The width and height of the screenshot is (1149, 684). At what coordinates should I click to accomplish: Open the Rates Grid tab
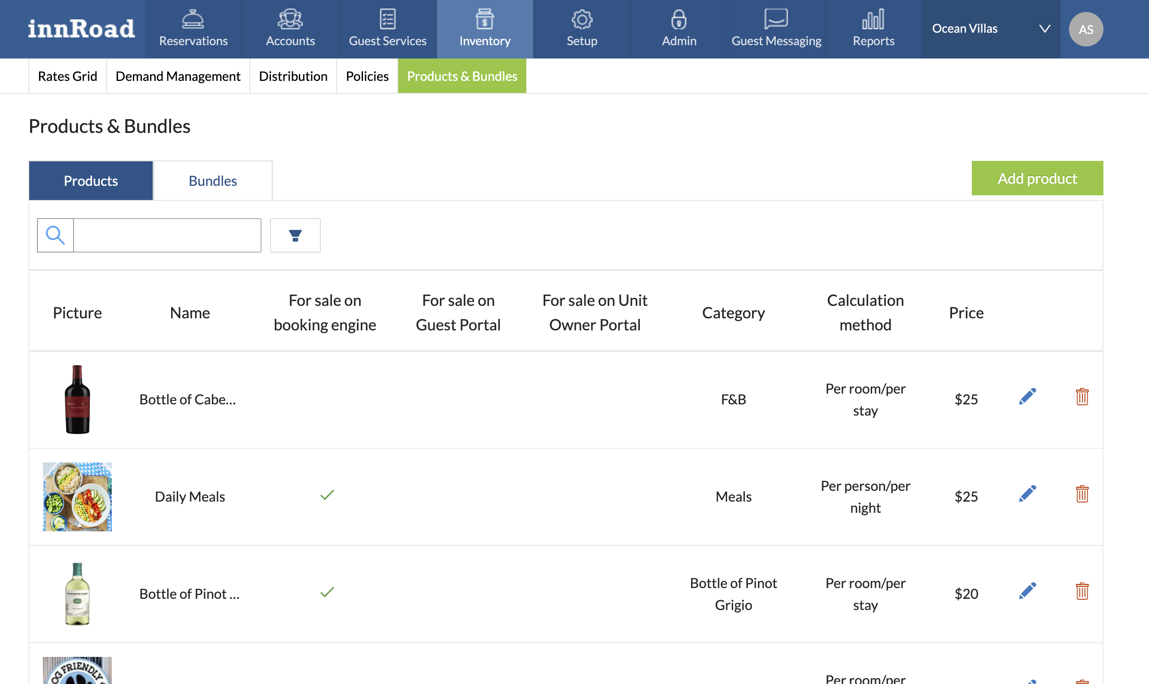click(67, 76)
